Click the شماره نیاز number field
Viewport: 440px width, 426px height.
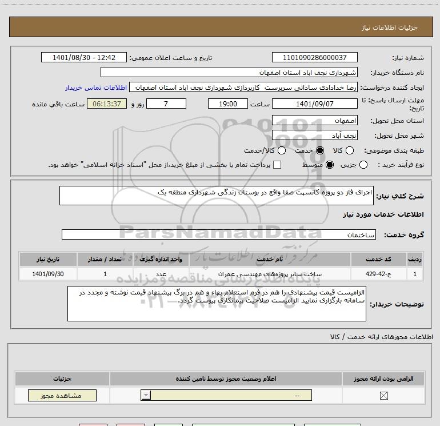coord(314,57)
